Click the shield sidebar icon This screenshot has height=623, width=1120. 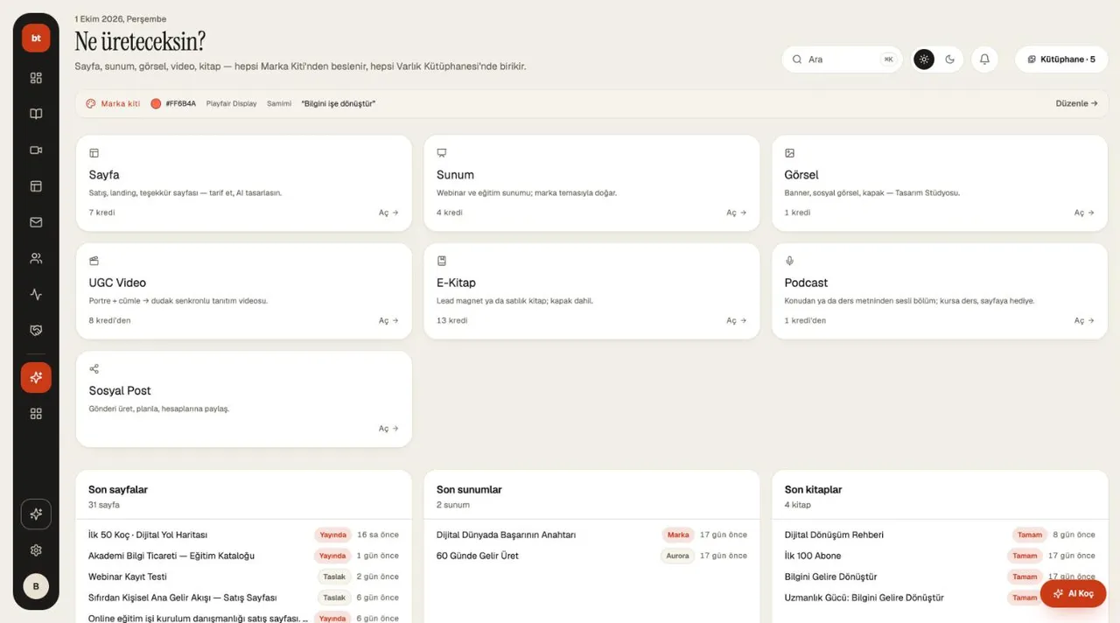36,331
